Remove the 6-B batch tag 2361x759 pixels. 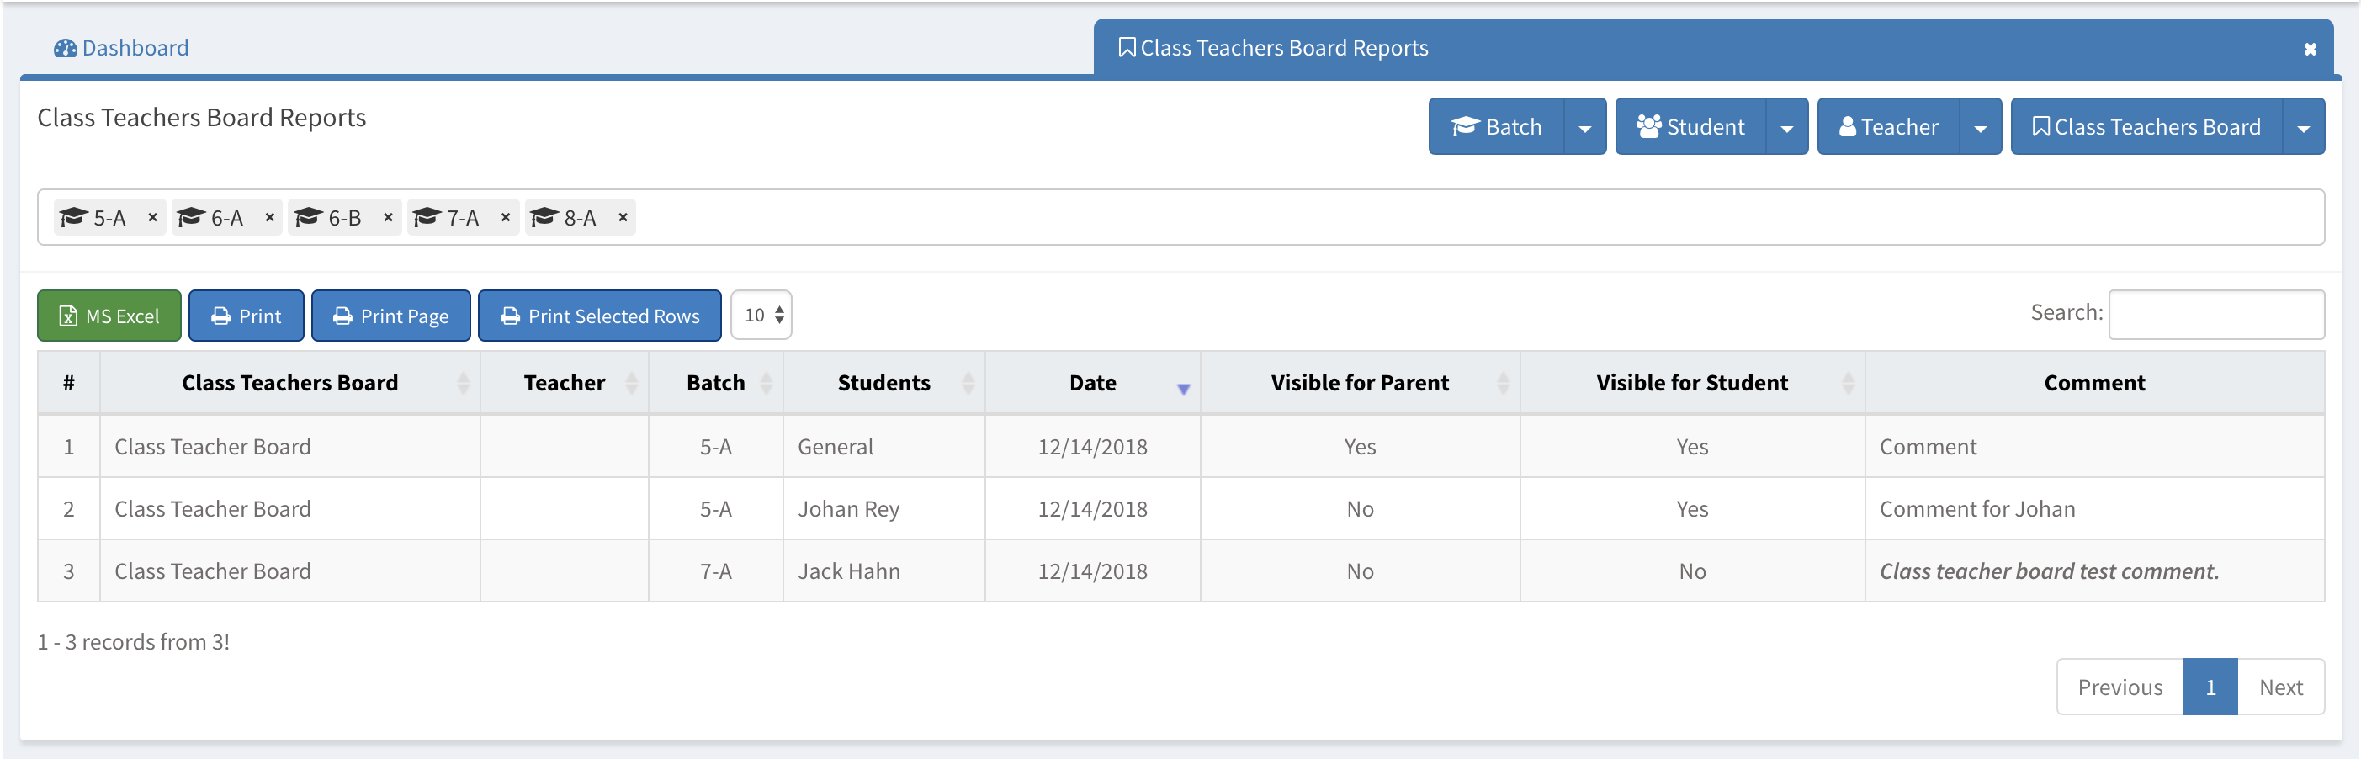pyautogui.click(x=388, y=217)
